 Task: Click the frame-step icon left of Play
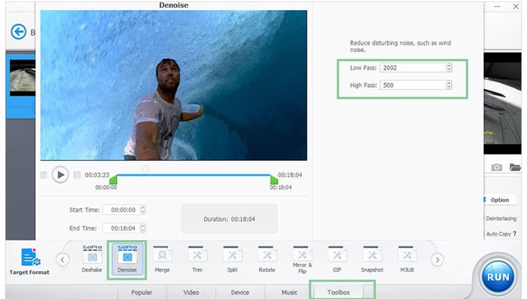click(44, 175)
